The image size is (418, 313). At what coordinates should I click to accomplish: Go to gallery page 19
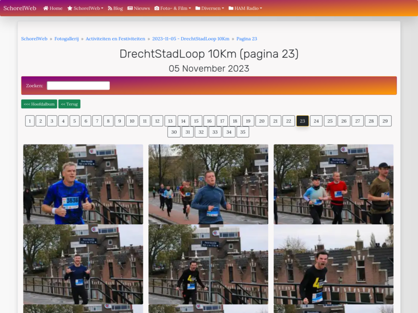(x=248, y=121)
